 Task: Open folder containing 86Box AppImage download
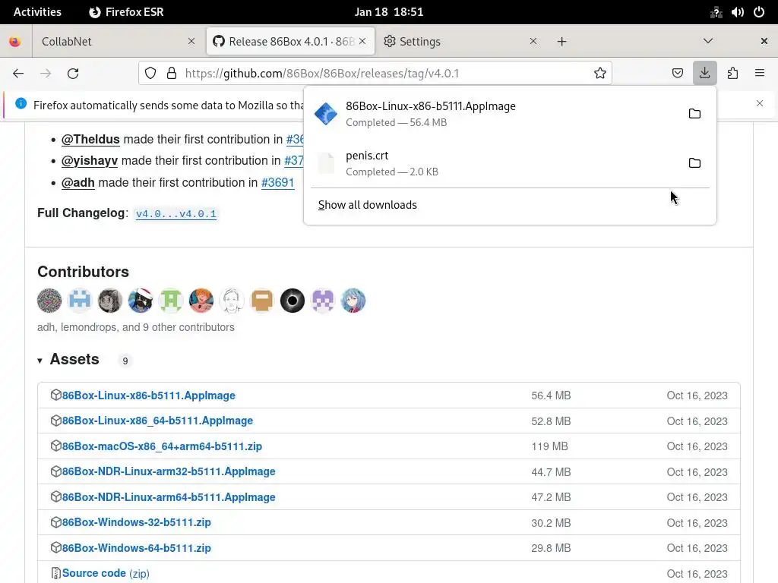[694, 114]
